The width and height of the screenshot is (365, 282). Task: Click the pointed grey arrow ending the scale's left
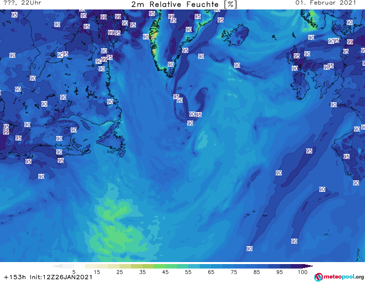pyautogui.click(x=57, y=266)
